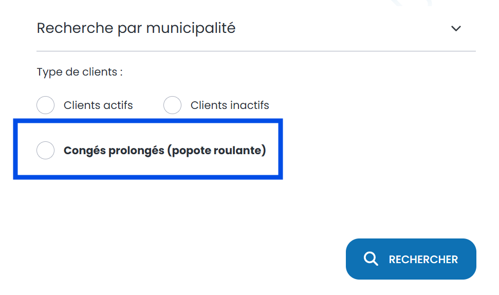Click the Congés prolongés (popote roulante) label

(x=164, y=151)
